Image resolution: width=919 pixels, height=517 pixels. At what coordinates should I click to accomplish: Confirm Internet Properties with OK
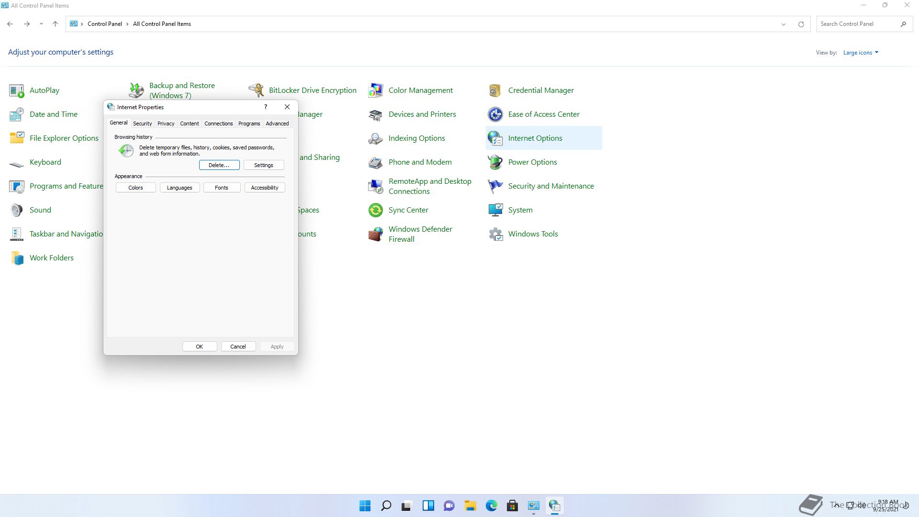(200, 347)
